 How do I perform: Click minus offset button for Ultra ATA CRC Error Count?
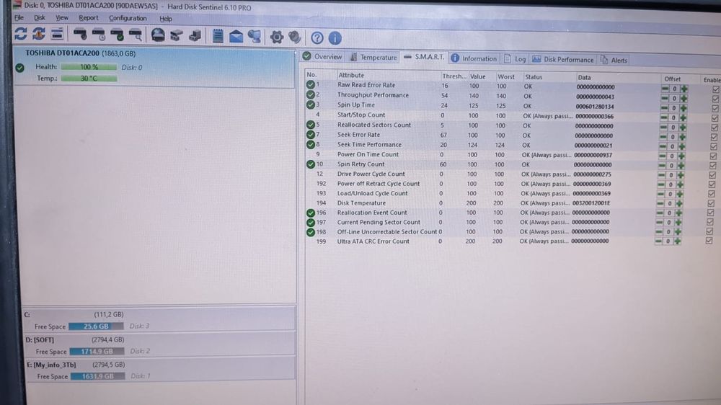click(x=659, y=241)
